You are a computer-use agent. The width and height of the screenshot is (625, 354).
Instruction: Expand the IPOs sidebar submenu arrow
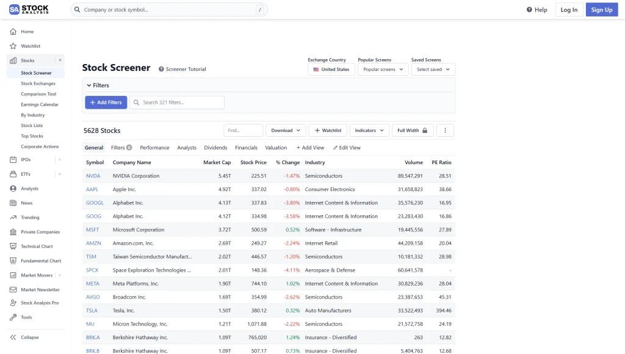(x=60, y=159)
